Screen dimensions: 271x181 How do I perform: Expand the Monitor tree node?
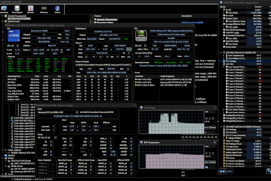[x=3, y=156]
